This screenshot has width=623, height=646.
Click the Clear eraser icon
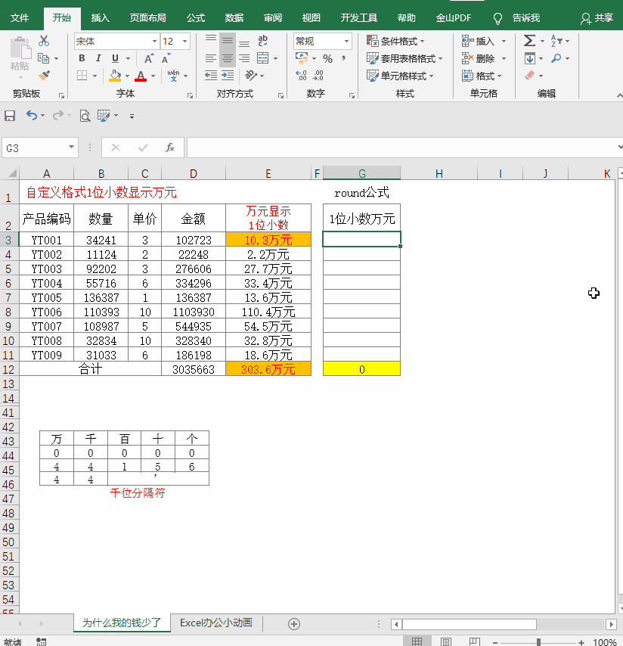(530, 76)
